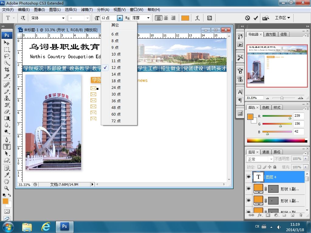Click the foreground color in toolbox

[x=5, y=201]
